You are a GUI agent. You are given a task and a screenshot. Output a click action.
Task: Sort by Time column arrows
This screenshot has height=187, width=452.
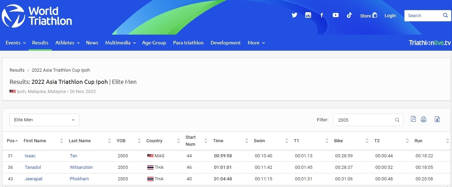pyautogui.click(x=247, y=141)
